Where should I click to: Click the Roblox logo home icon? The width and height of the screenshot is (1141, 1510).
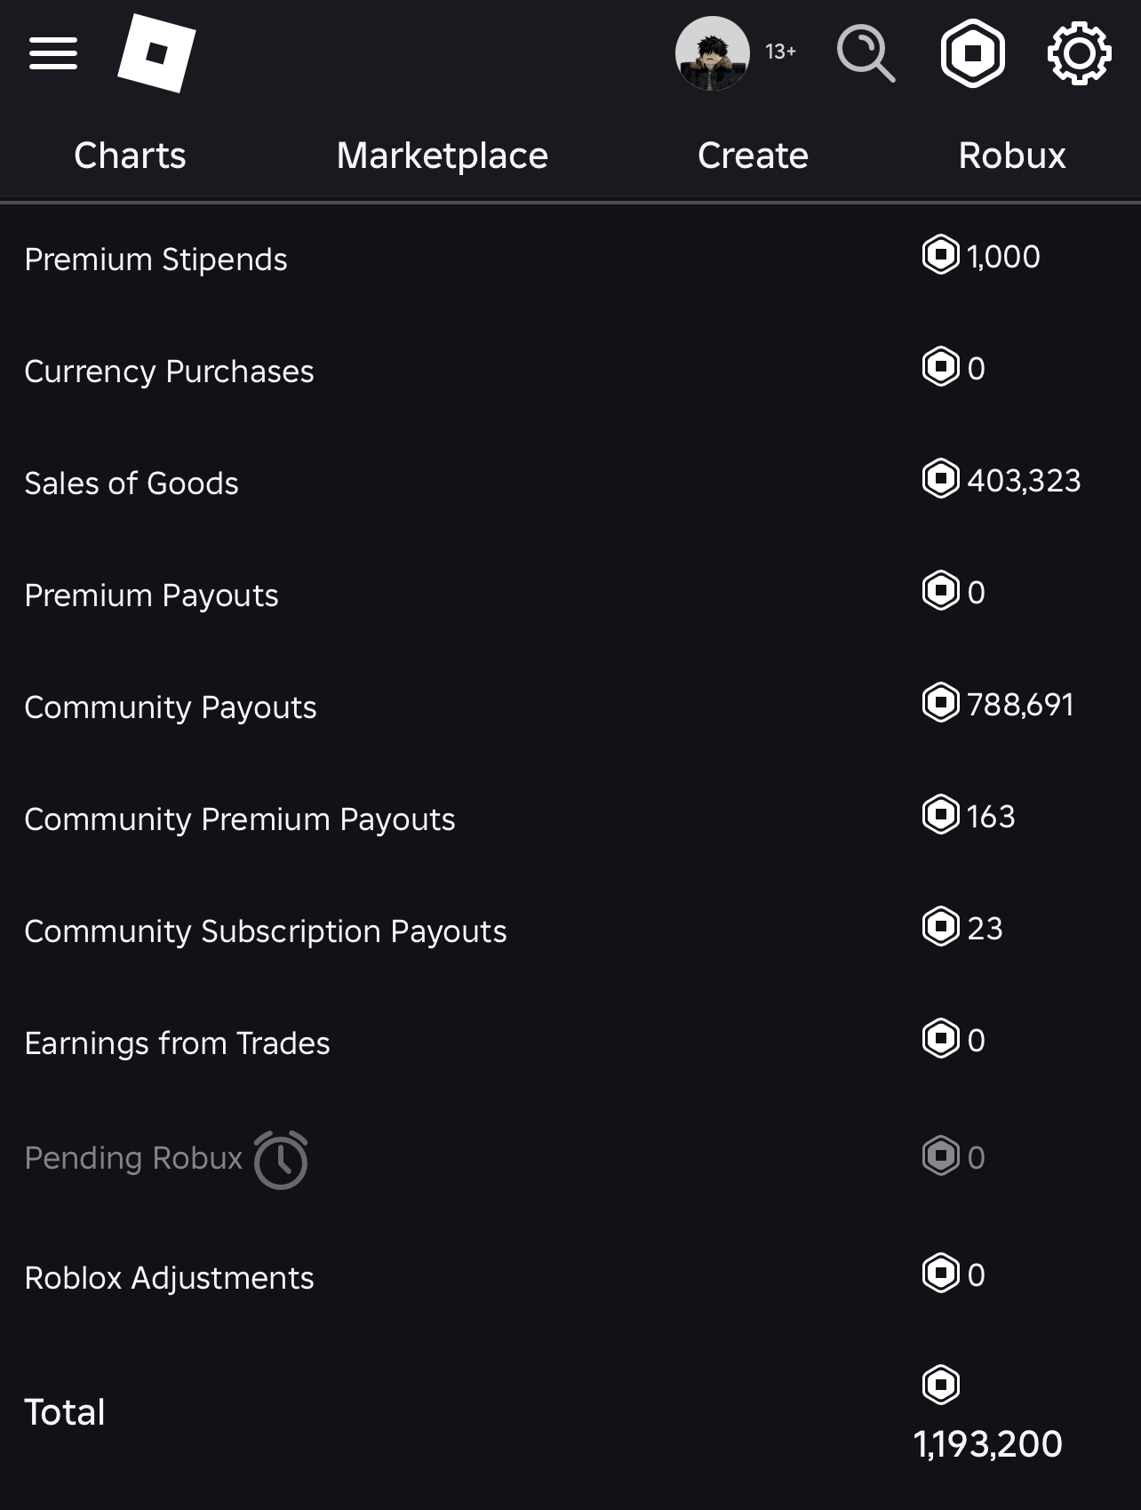[x=156, y=53]
